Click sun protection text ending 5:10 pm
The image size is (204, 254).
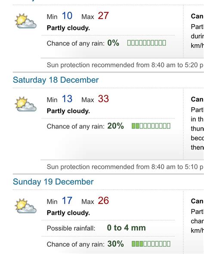pyautogui.click(x=125, y=167)
